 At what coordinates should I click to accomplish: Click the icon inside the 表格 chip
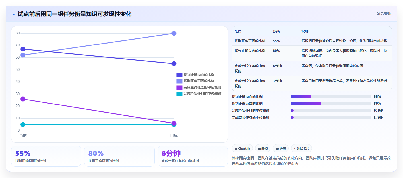click(259, 148)
